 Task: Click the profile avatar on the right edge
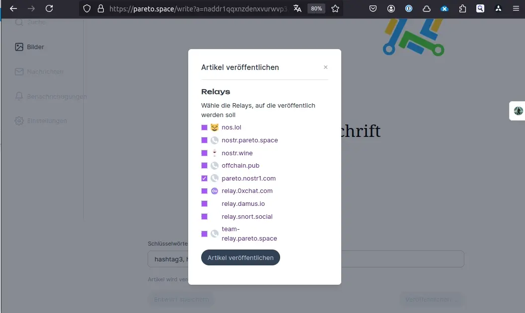[x=519, y=111]
